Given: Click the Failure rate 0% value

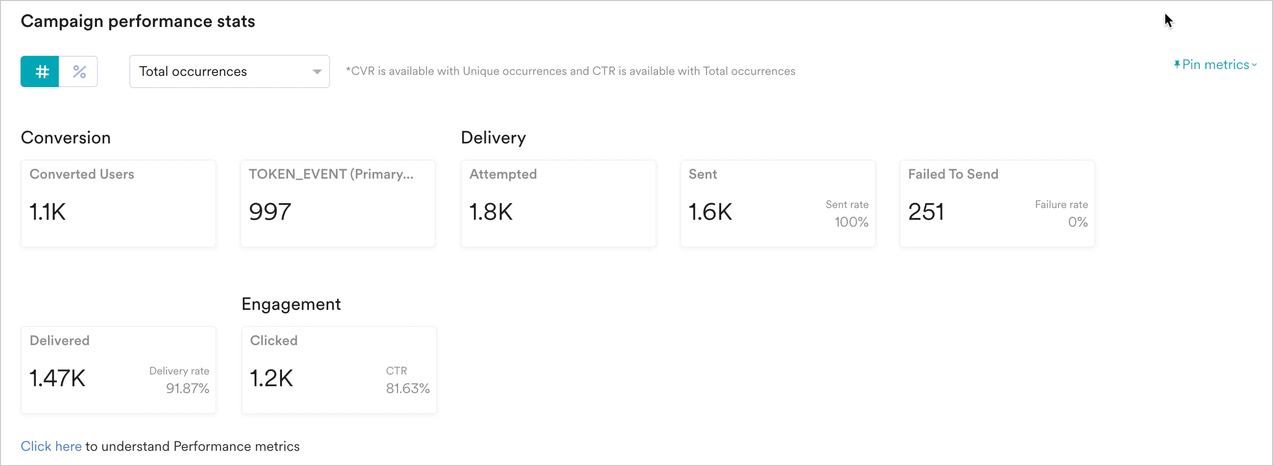Looking at the screenshot, I should click(x=1078, y=222).
